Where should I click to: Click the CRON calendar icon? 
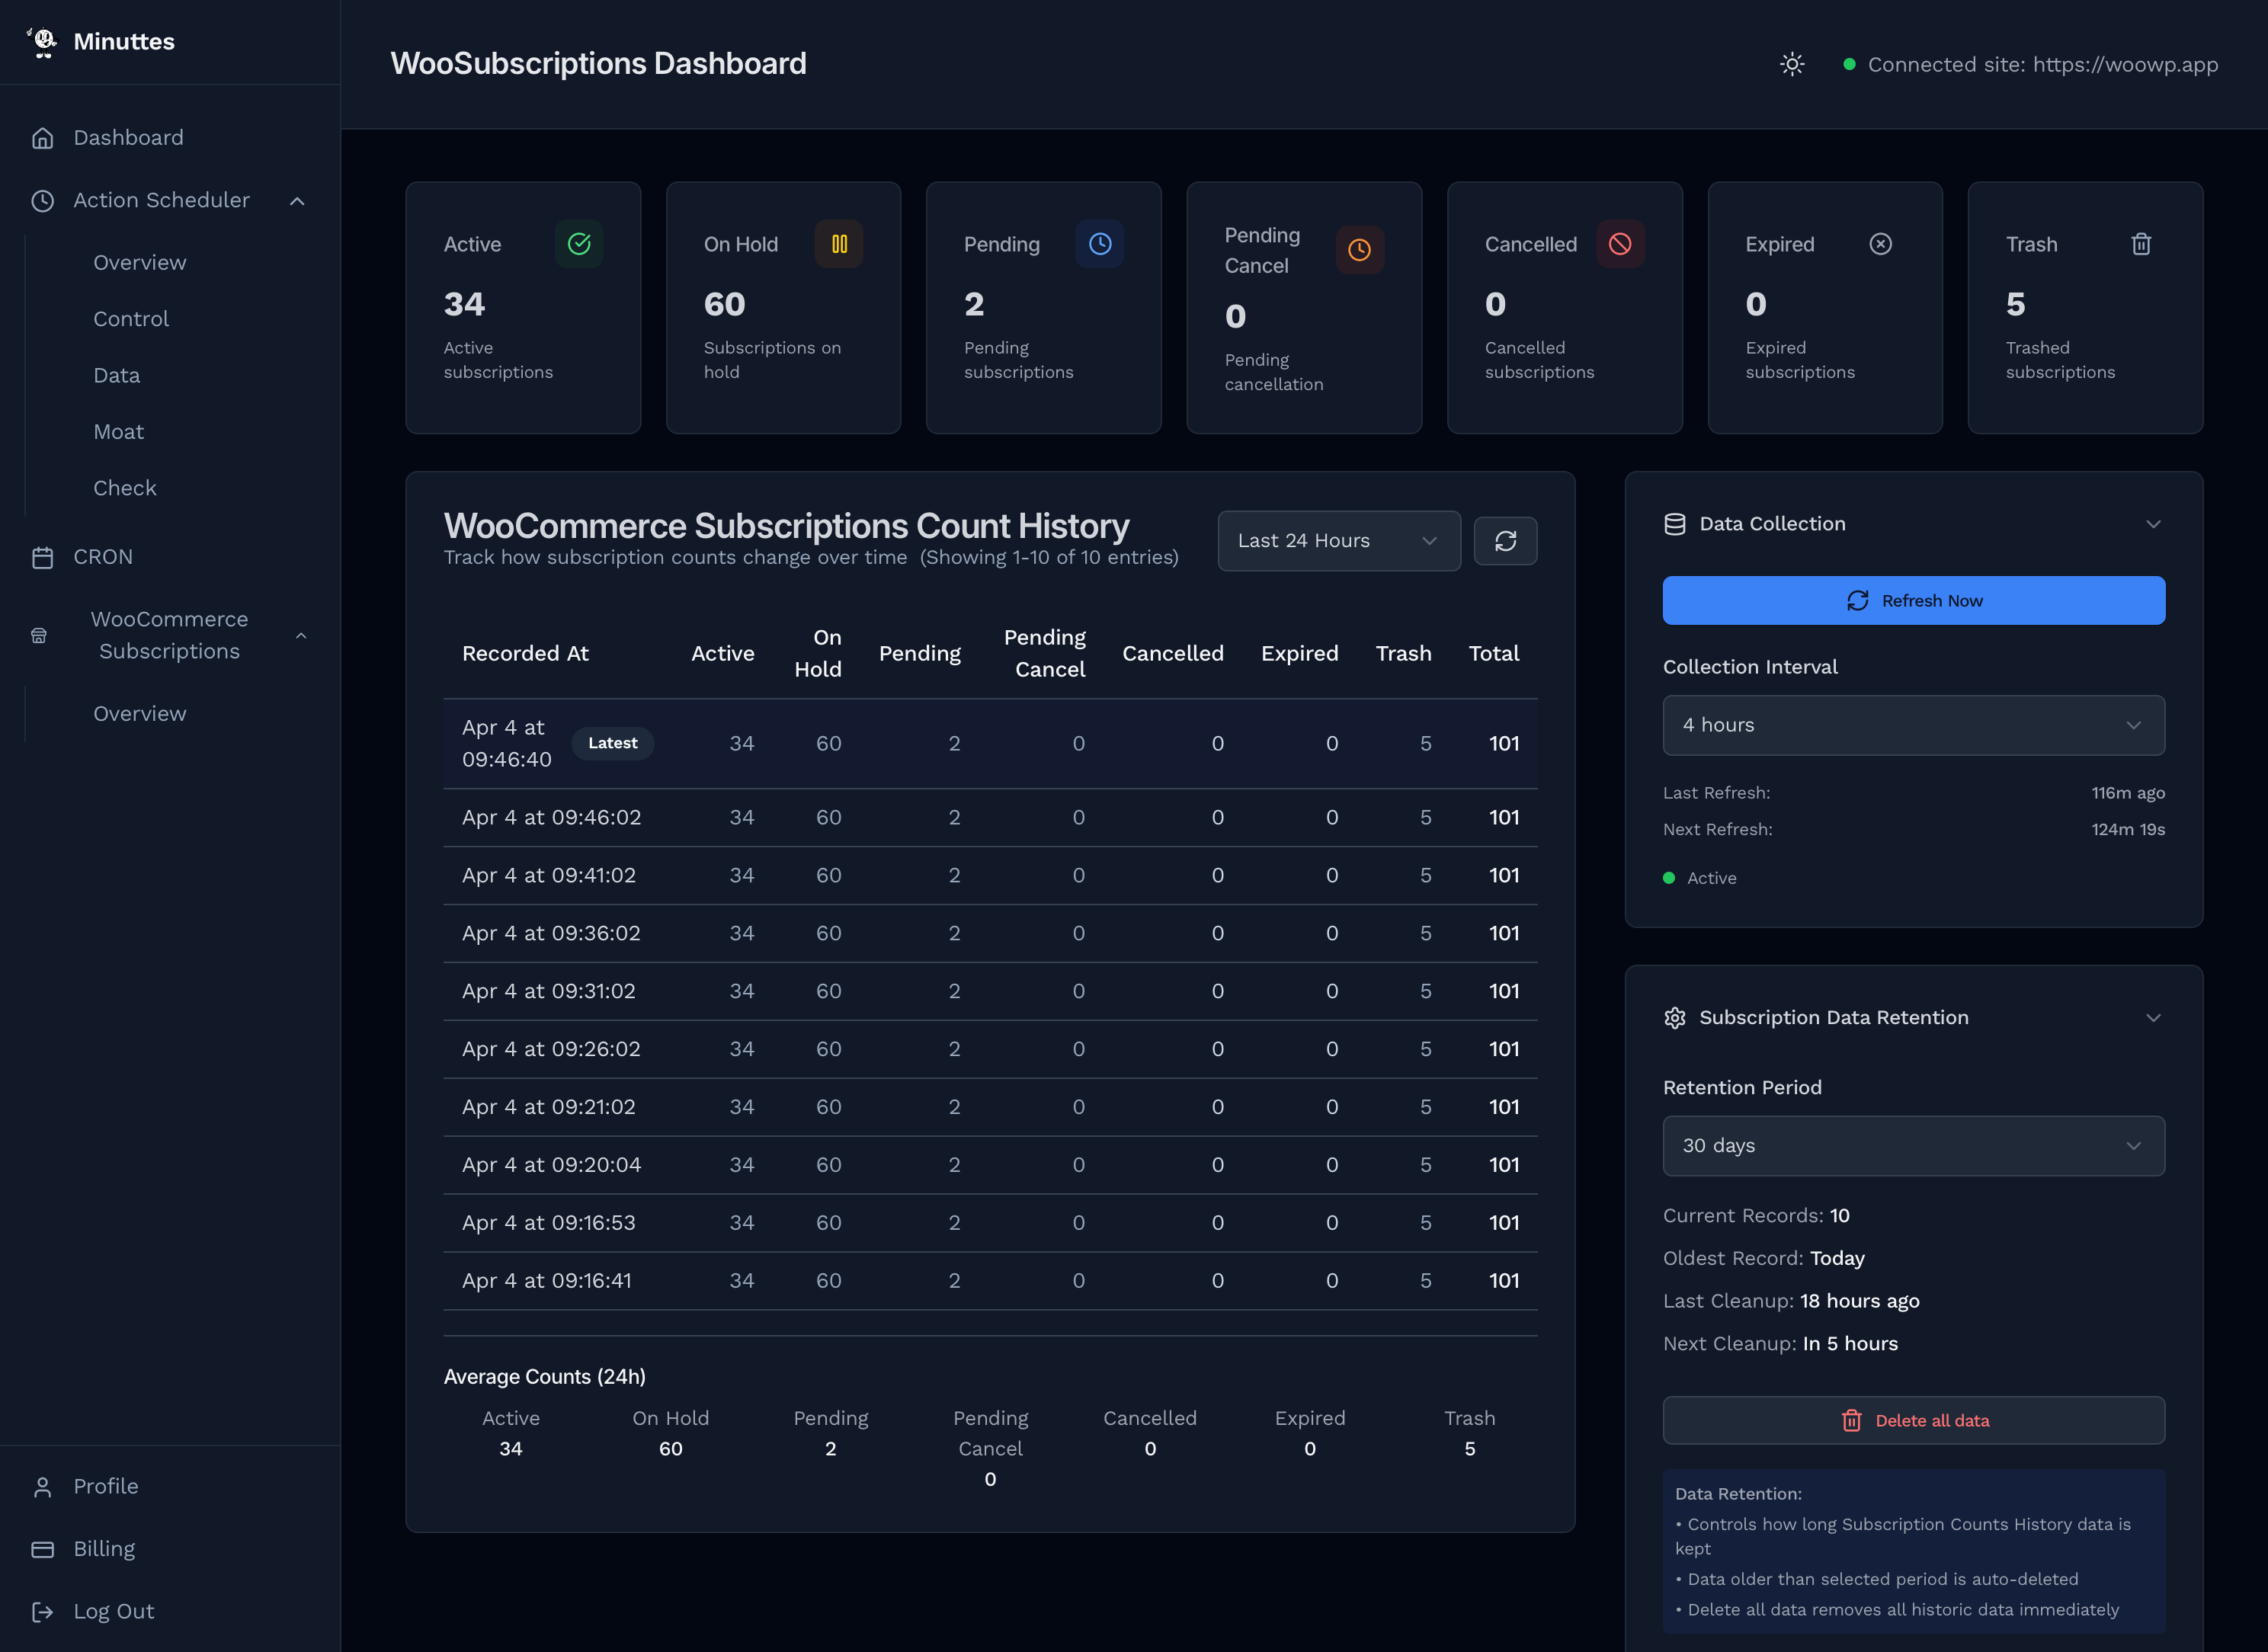tap(43, 557)
